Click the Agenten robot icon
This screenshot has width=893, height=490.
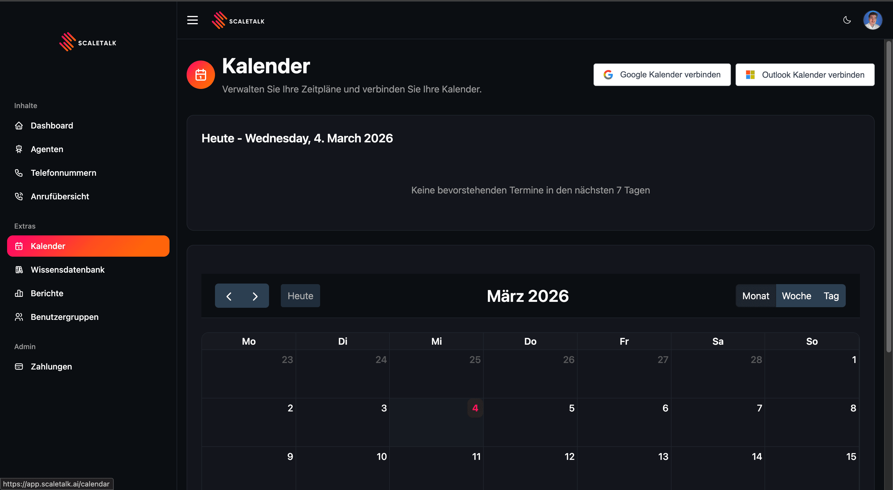pyautogui.click(x=19, y=149)
